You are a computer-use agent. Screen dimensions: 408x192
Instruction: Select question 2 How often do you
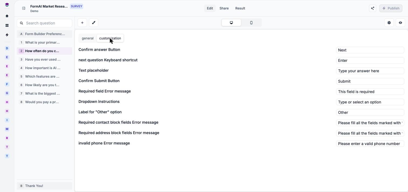(45, 51)
